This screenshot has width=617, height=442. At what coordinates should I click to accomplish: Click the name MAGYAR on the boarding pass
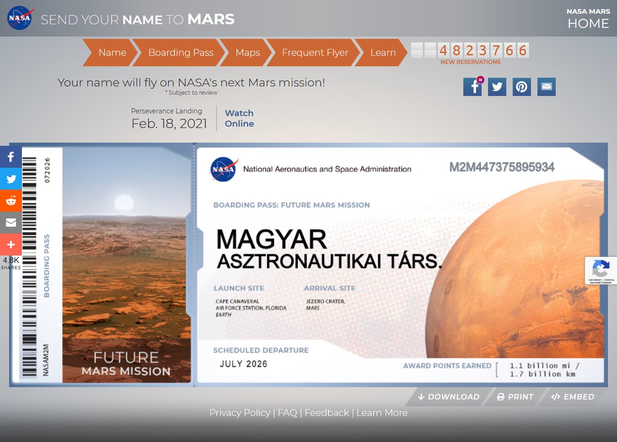click(x=272, y=239)
